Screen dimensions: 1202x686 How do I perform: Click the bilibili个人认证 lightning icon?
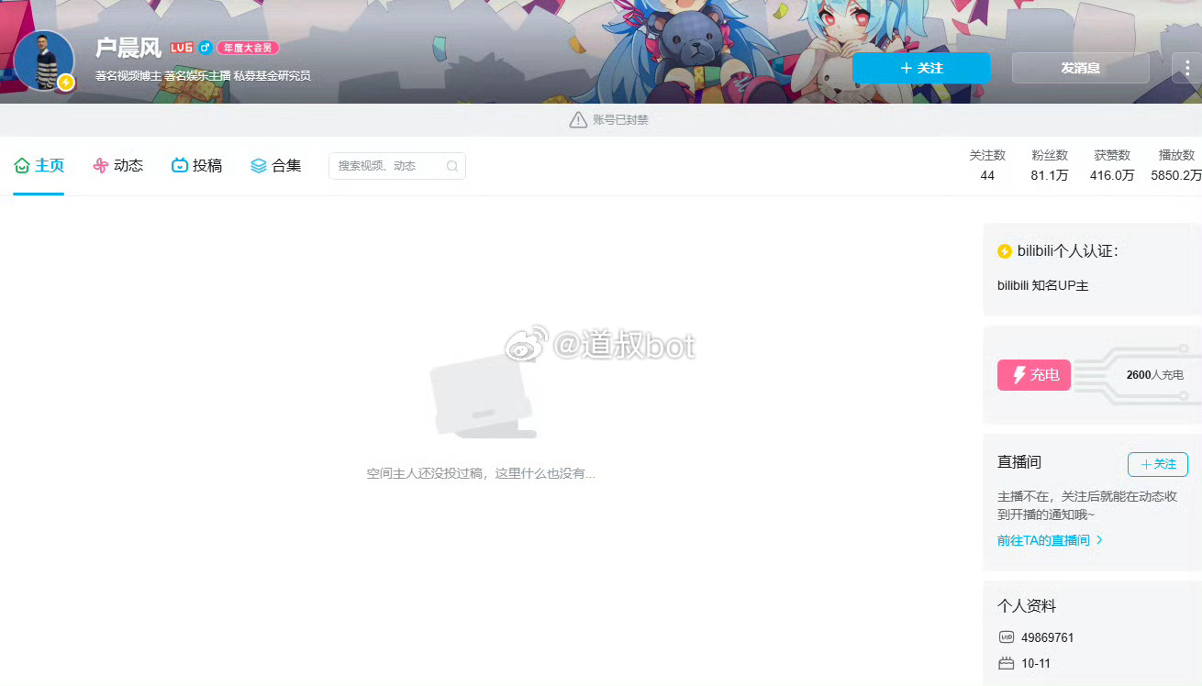(1005, 251)
